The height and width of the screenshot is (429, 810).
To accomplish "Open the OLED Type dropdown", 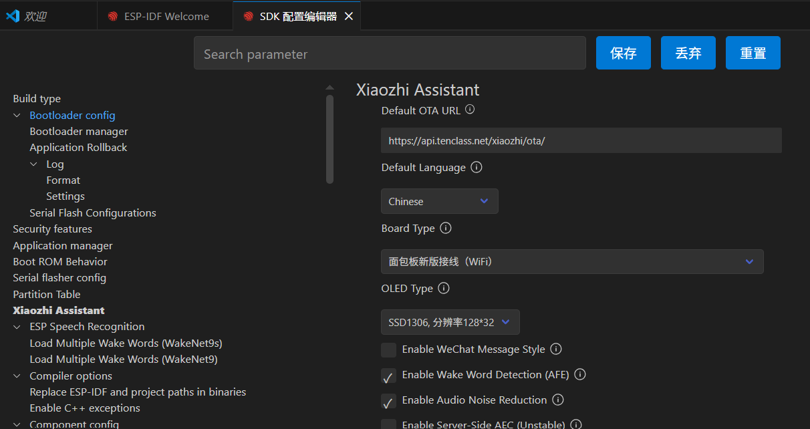I will pos(450,322).
